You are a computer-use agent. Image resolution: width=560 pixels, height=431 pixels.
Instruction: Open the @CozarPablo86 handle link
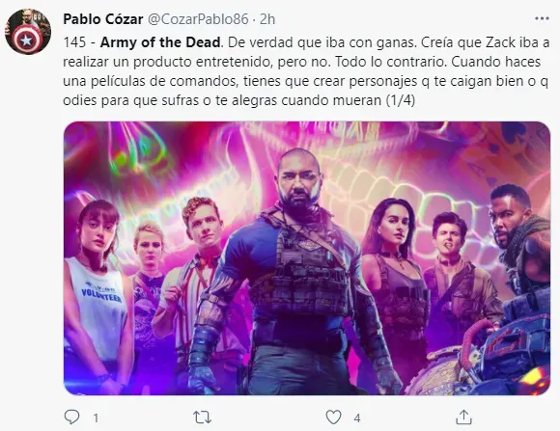198,19
